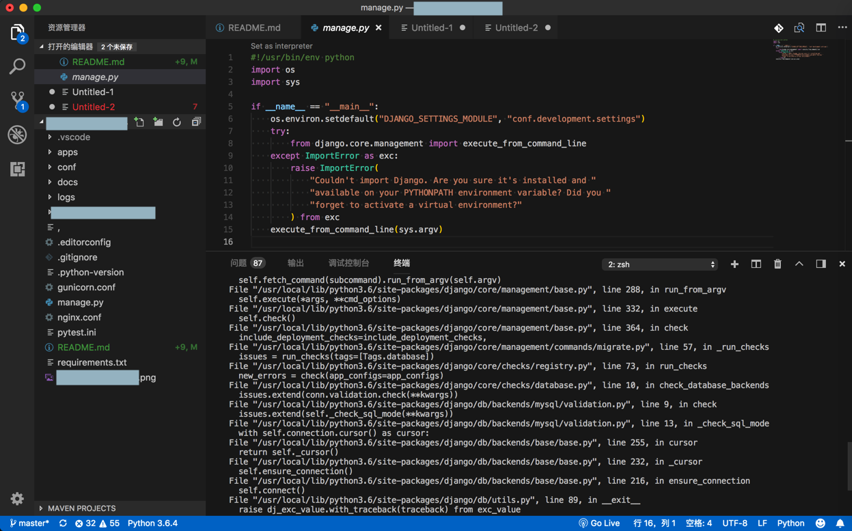Click Go Live in status bar

coord(599,523)
